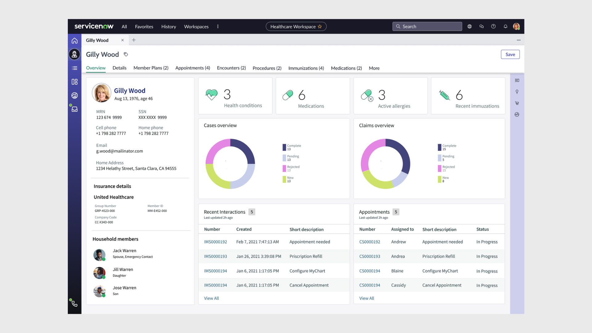This screenshot has height=333, width=592.
Task: Open the help question mark icon
Action: (x=493, y=27)
